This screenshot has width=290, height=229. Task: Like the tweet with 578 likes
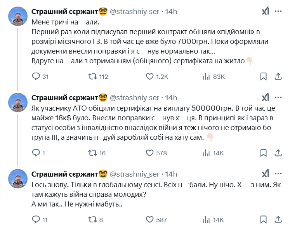[150, 153]
